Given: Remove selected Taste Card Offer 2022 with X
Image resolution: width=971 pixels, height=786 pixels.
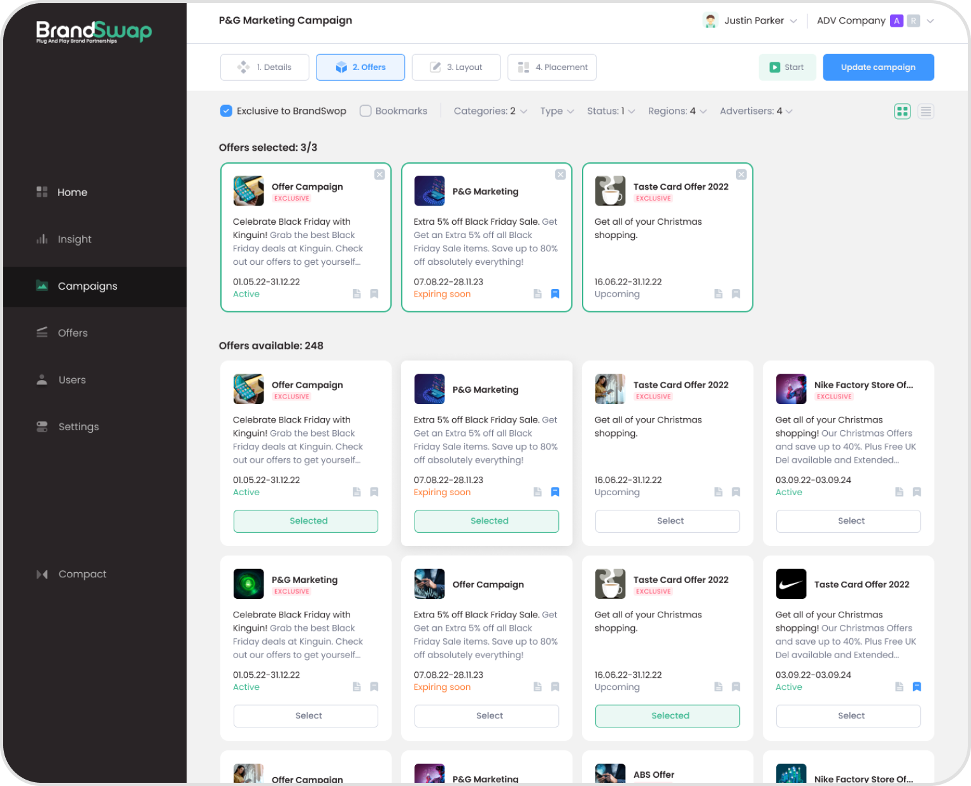Looking at the screenshot, I should coord(741,174).
